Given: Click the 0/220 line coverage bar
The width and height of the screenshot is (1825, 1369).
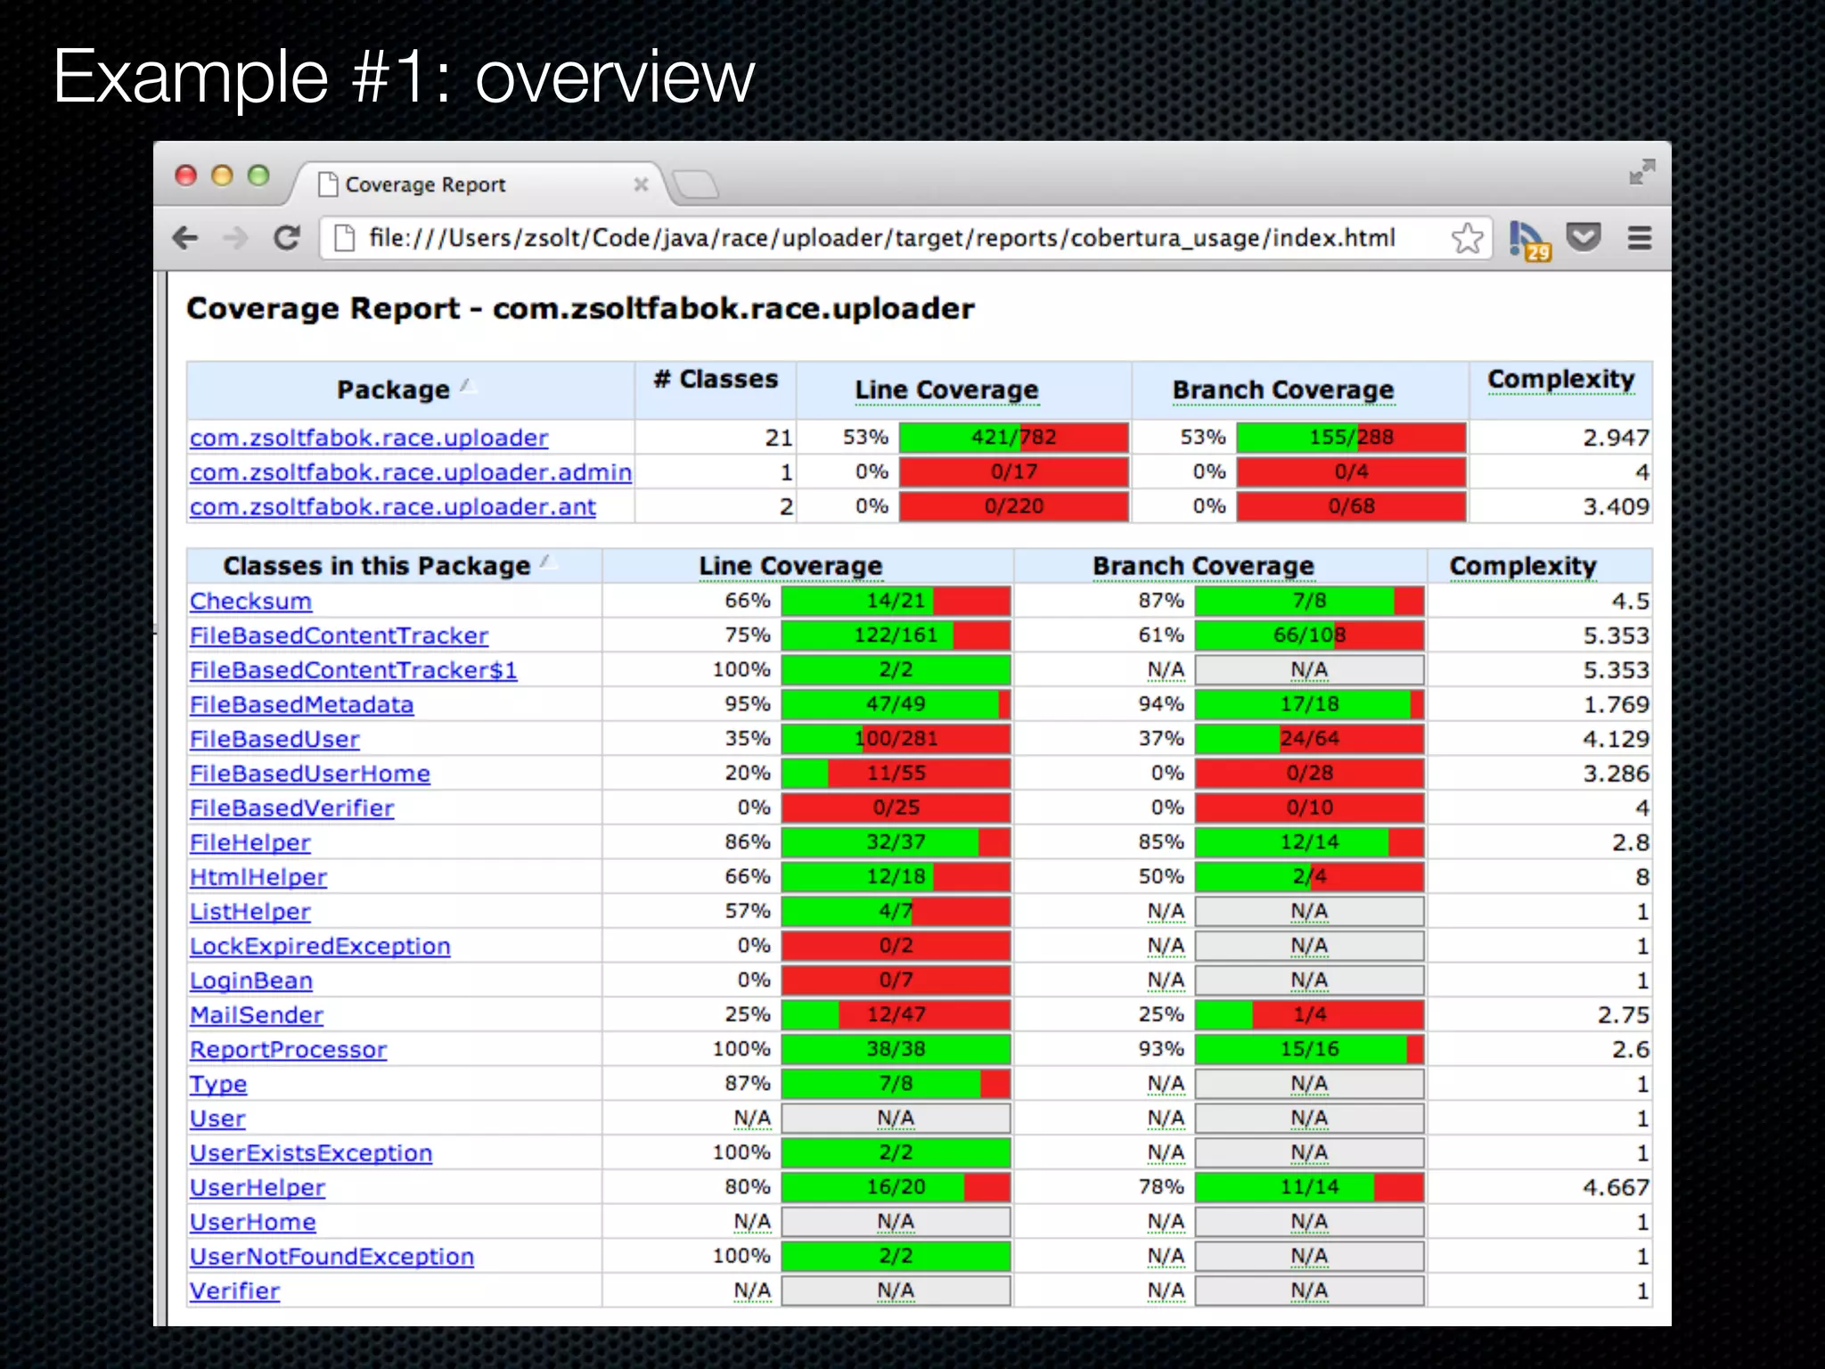Looking at the screenshot, I should 1014,506.
